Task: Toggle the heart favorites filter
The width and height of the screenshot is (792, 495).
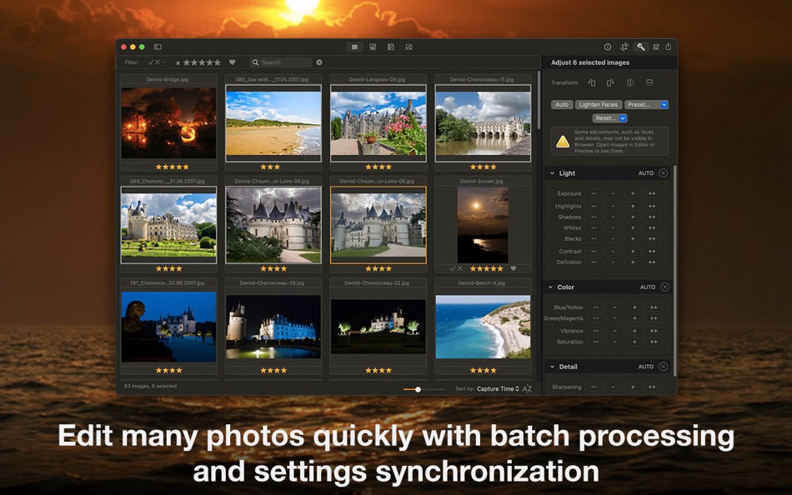Action: point(232,62)
